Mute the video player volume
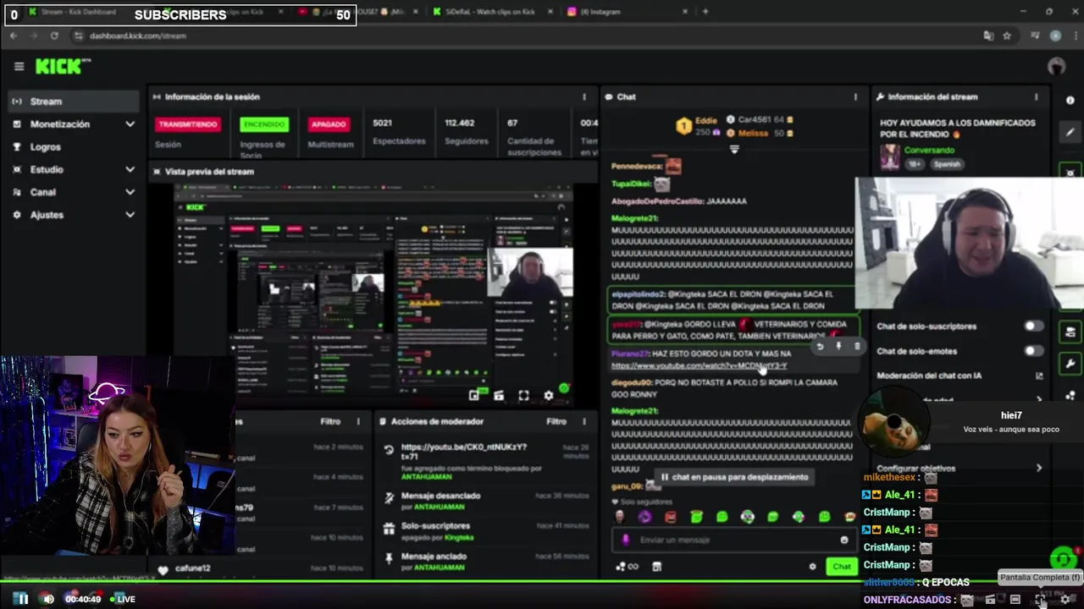The image size is (1084, 609). pyautogui.click(x=47, y=599)
